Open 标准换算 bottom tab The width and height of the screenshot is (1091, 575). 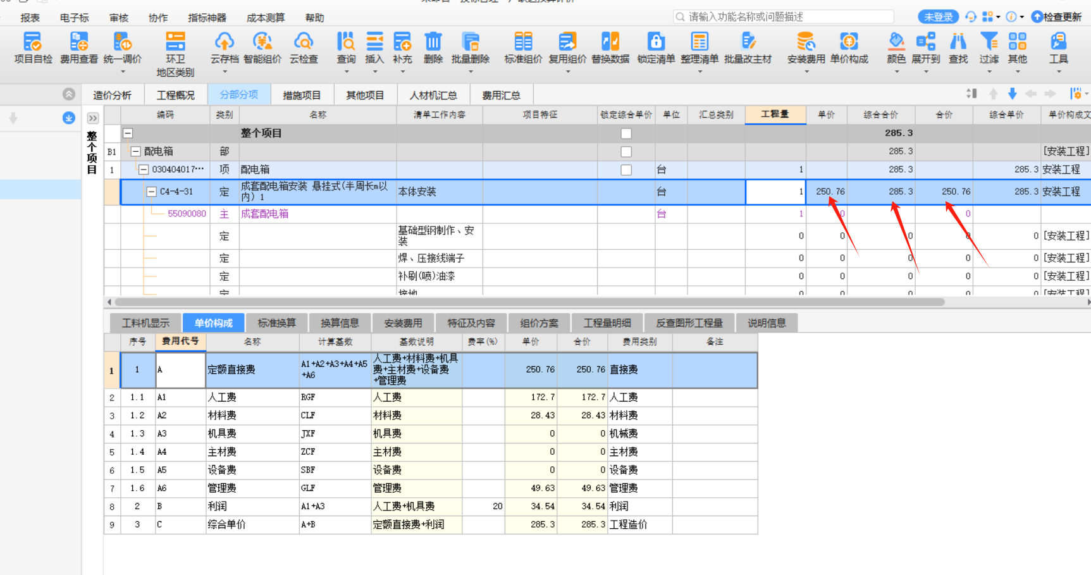(x=276, y=323)
